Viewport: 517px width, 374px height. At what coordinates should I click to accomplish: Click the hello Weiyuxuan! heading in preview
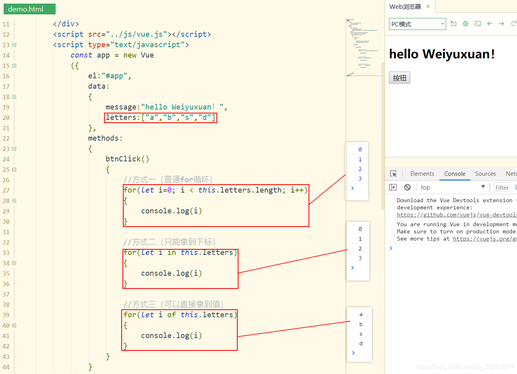pyautogui.click(x=442, y=54)
